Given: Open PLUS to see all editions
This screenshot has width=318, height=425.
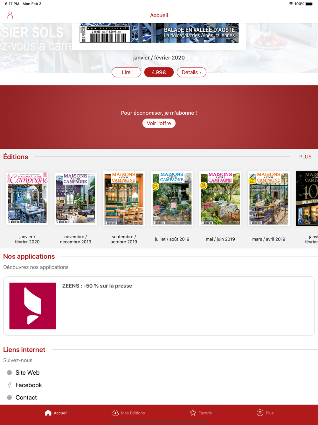Looking at the screenshot, I should click(x=305, y=157).
